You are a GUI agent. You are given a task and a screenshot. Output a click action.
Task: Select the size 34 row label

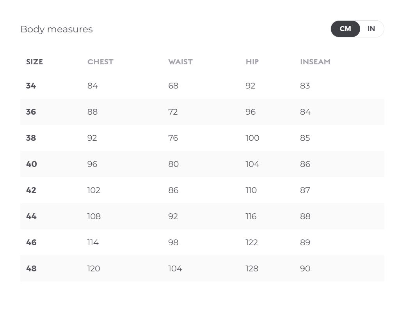coord(31,86)
